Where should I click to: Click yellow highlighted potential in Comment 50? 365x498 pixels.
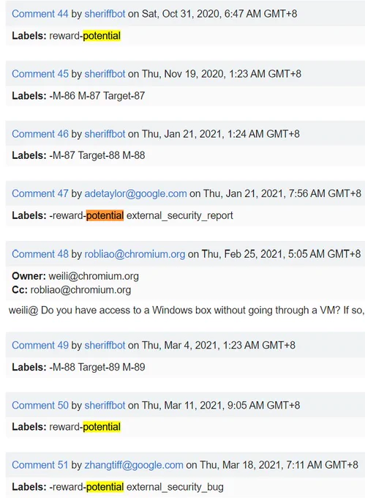pos(102,426)
